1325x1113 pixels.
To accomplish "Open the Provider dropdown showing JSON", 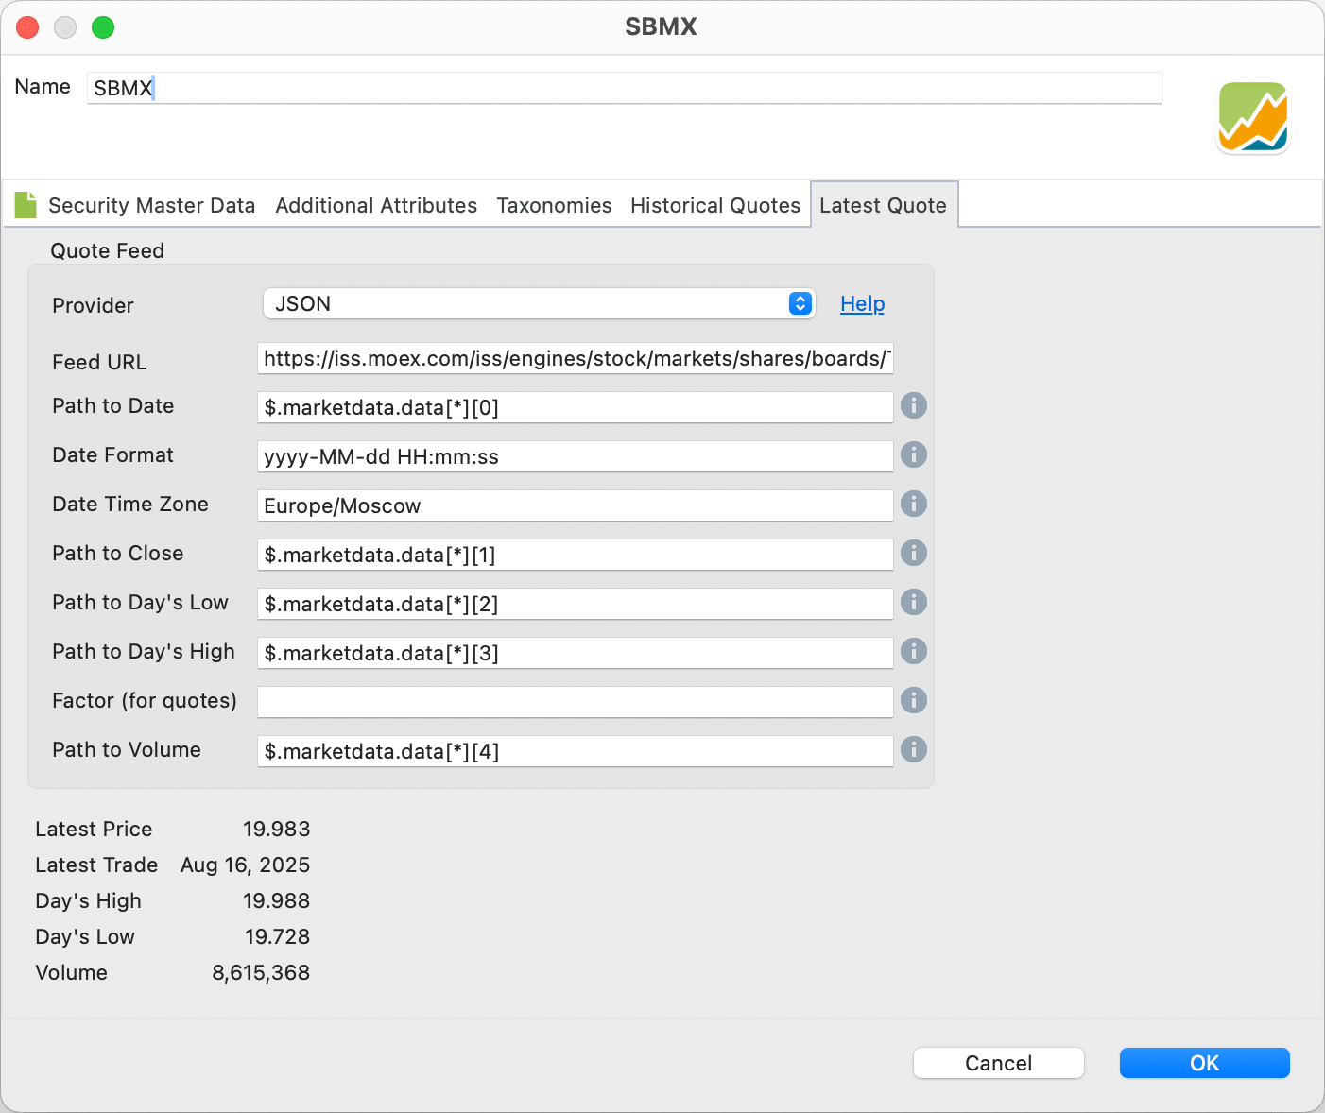I will click(539, 303).
